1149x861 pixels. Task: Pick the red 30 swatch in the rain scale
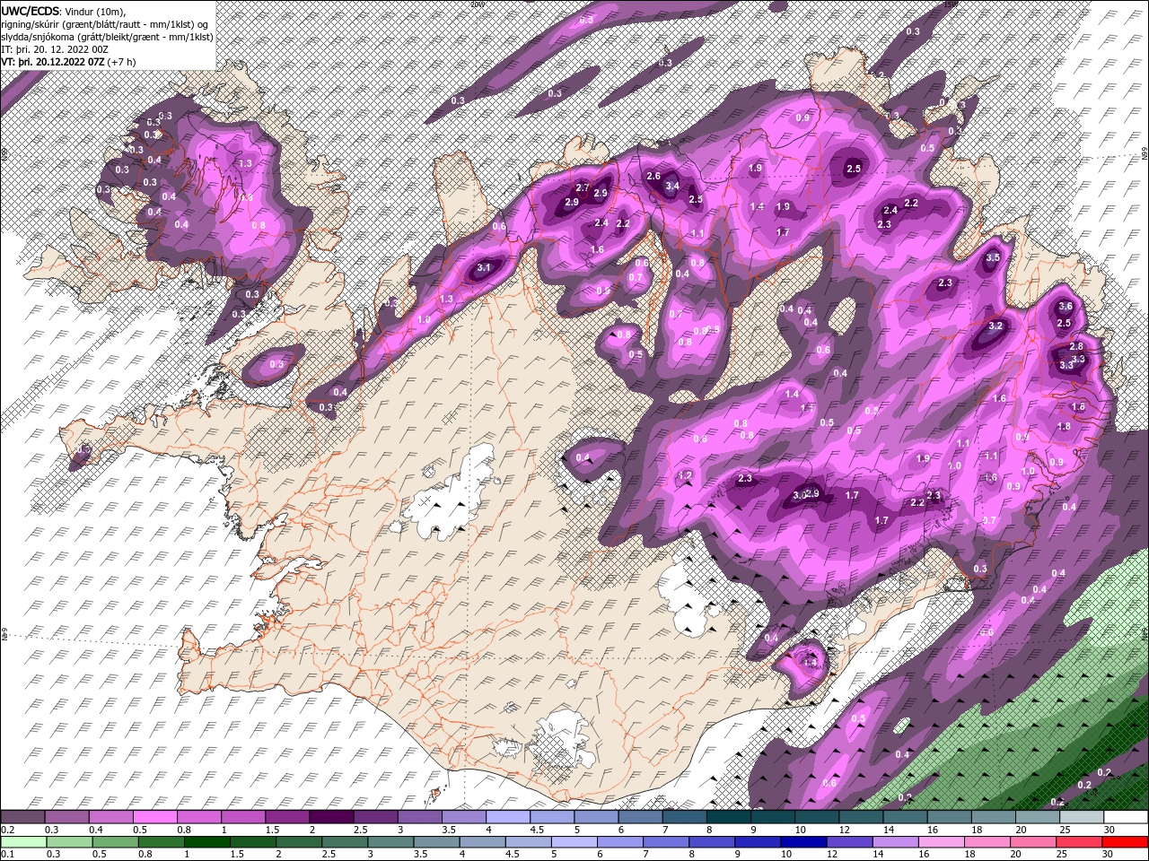pos(1125,842)
